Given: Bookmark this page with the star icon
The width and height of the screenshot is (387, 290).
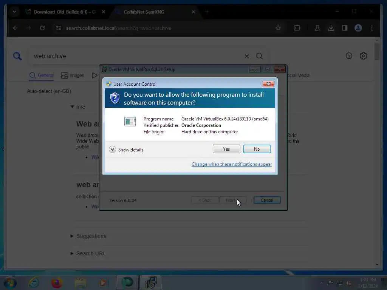Looking at the screenshot, I should click(x=278, y=28).
